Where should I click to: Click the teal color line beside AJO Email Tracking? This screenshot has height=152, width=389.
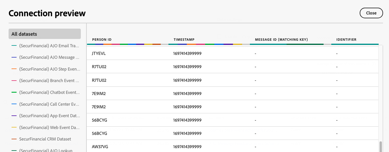tap(14, 46)
